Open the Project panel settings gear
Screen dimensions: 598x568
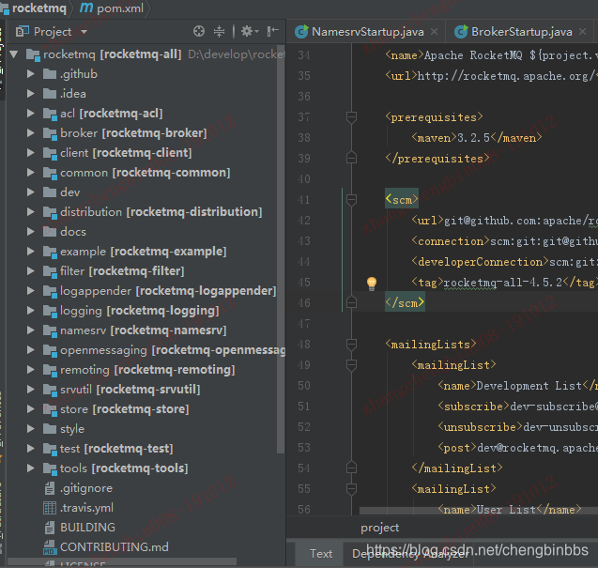[x=250, y=31]
